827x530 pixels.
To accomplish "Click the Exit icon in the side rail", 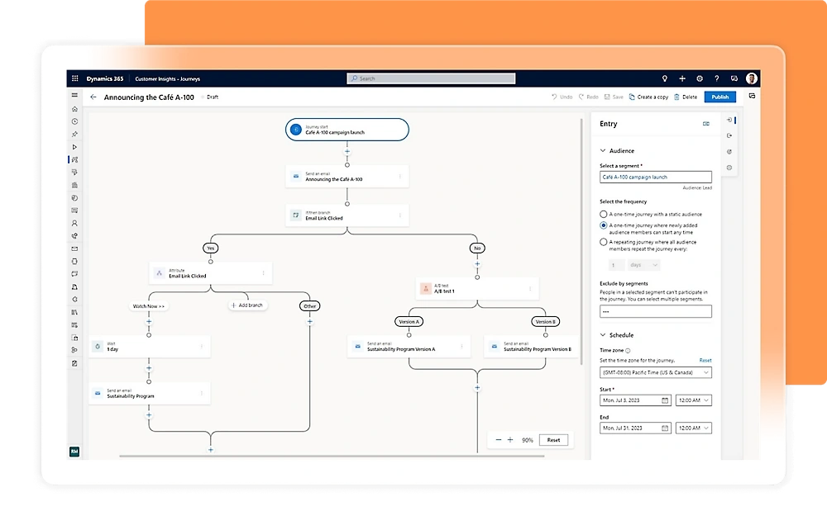I will (x=729, y=135).
